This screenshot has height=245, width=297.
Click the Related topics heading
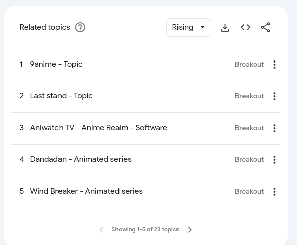coord(45,27)
